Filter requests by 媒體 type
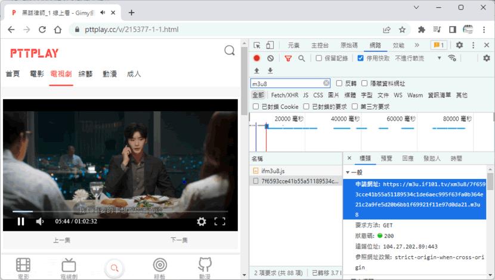This screenshot has height=280, width=495. 350,95
